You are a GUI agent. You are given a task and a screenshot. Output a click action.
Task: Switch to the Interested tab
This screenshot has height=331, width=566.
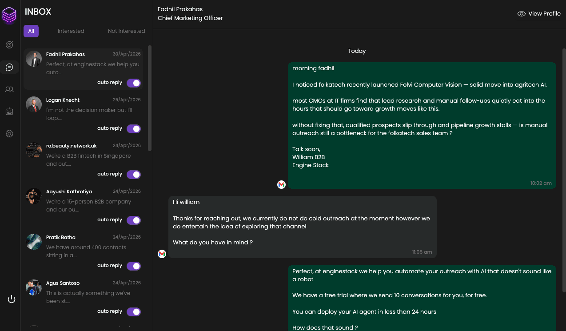(x=71, y=31)
